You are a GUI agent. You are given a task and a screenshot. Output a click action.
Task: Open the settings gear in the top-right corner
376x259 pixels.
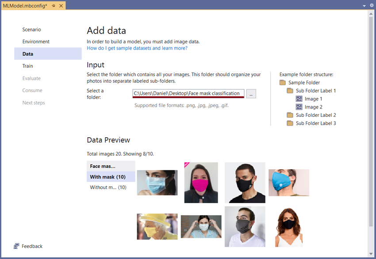pyautogui.click(x=371, y=5)
